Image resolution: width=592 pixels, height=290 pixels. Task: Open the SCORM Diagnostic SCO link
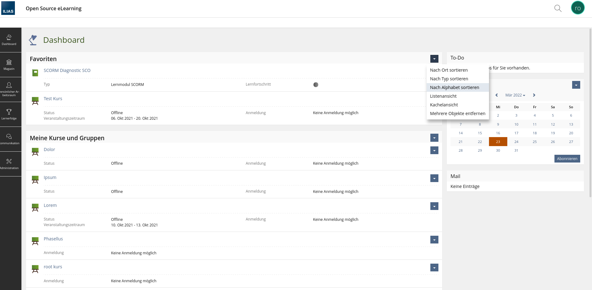tap(67, 70)
